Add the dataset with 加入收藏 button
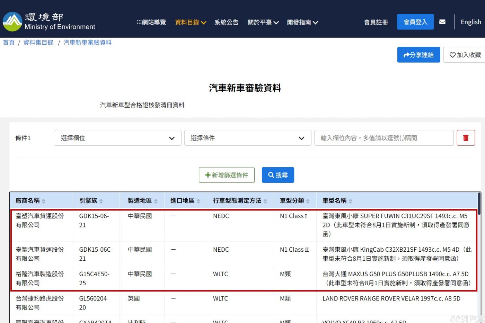 coord(465,55)
